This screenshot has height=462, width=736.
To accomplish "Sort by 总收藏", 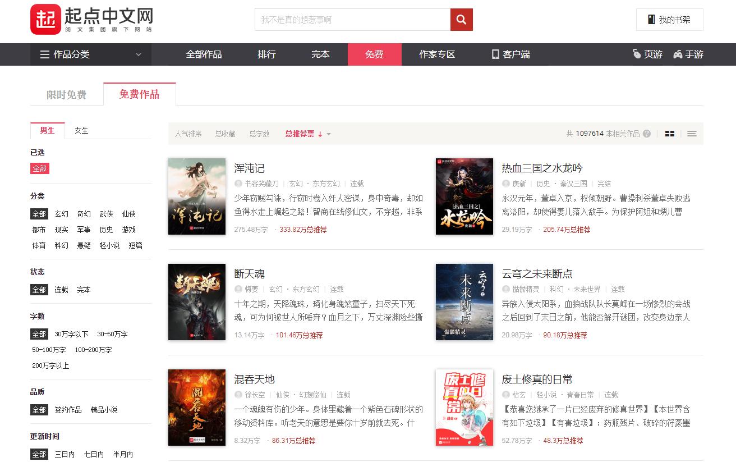I will click(225, 134).
